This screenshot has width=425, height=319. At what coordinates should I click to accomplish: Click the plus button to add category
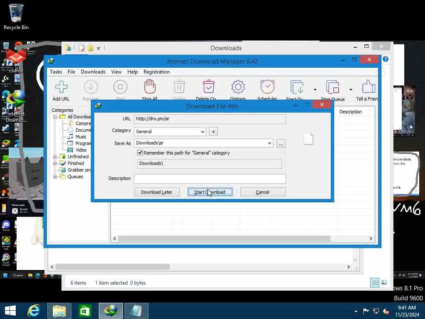[x=213, y=132]
